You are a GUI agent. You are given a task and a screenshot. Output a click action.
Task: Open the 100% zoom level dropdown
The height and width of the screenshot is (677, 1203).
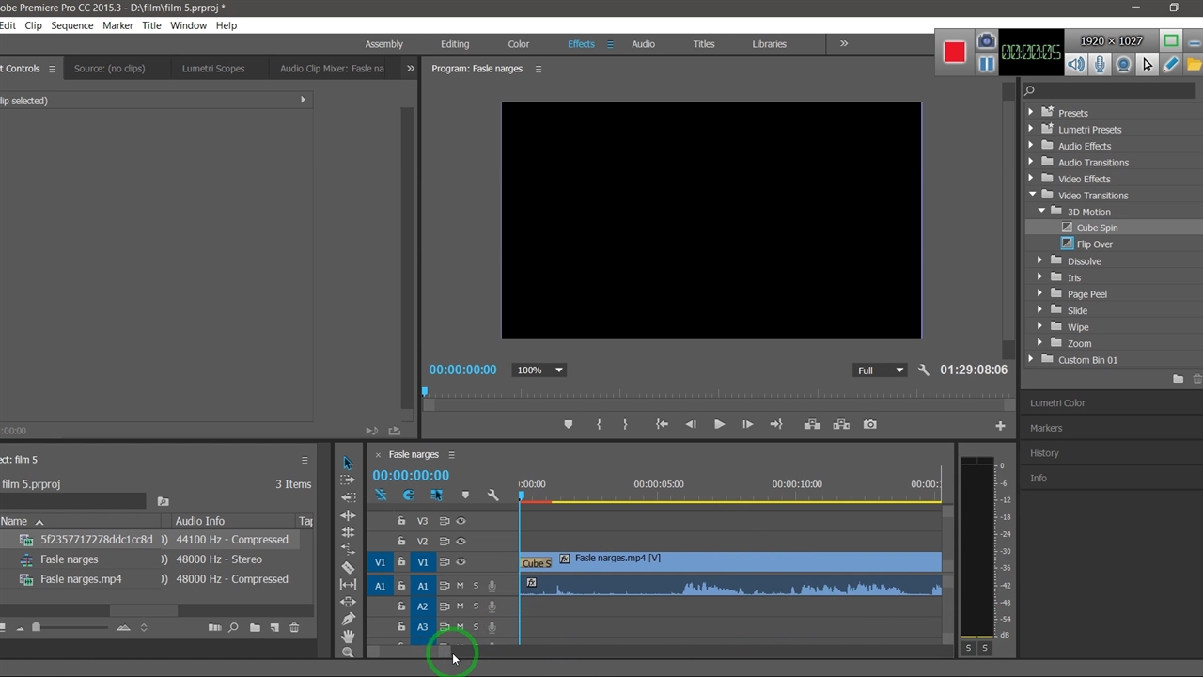(539, 370)
